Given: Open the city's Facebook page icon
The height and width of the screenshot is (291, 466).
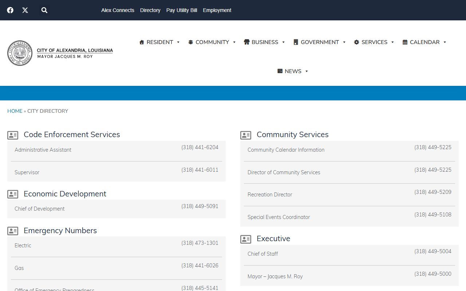Looking at the screenshot, I should pos(10,10).
